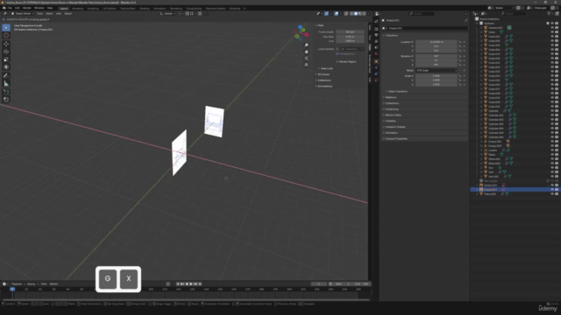Lock the Location X property
This screenshot has width=561, height=315.
pos(460,42)
